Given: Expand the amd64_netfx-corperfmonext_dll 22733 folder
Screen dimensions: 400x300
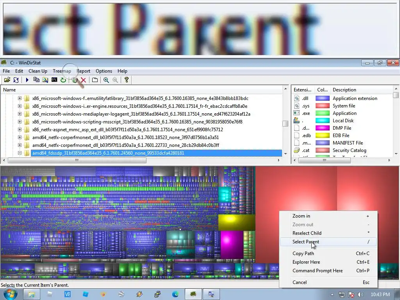Looking at the screenshot, I should pos(20,145).
